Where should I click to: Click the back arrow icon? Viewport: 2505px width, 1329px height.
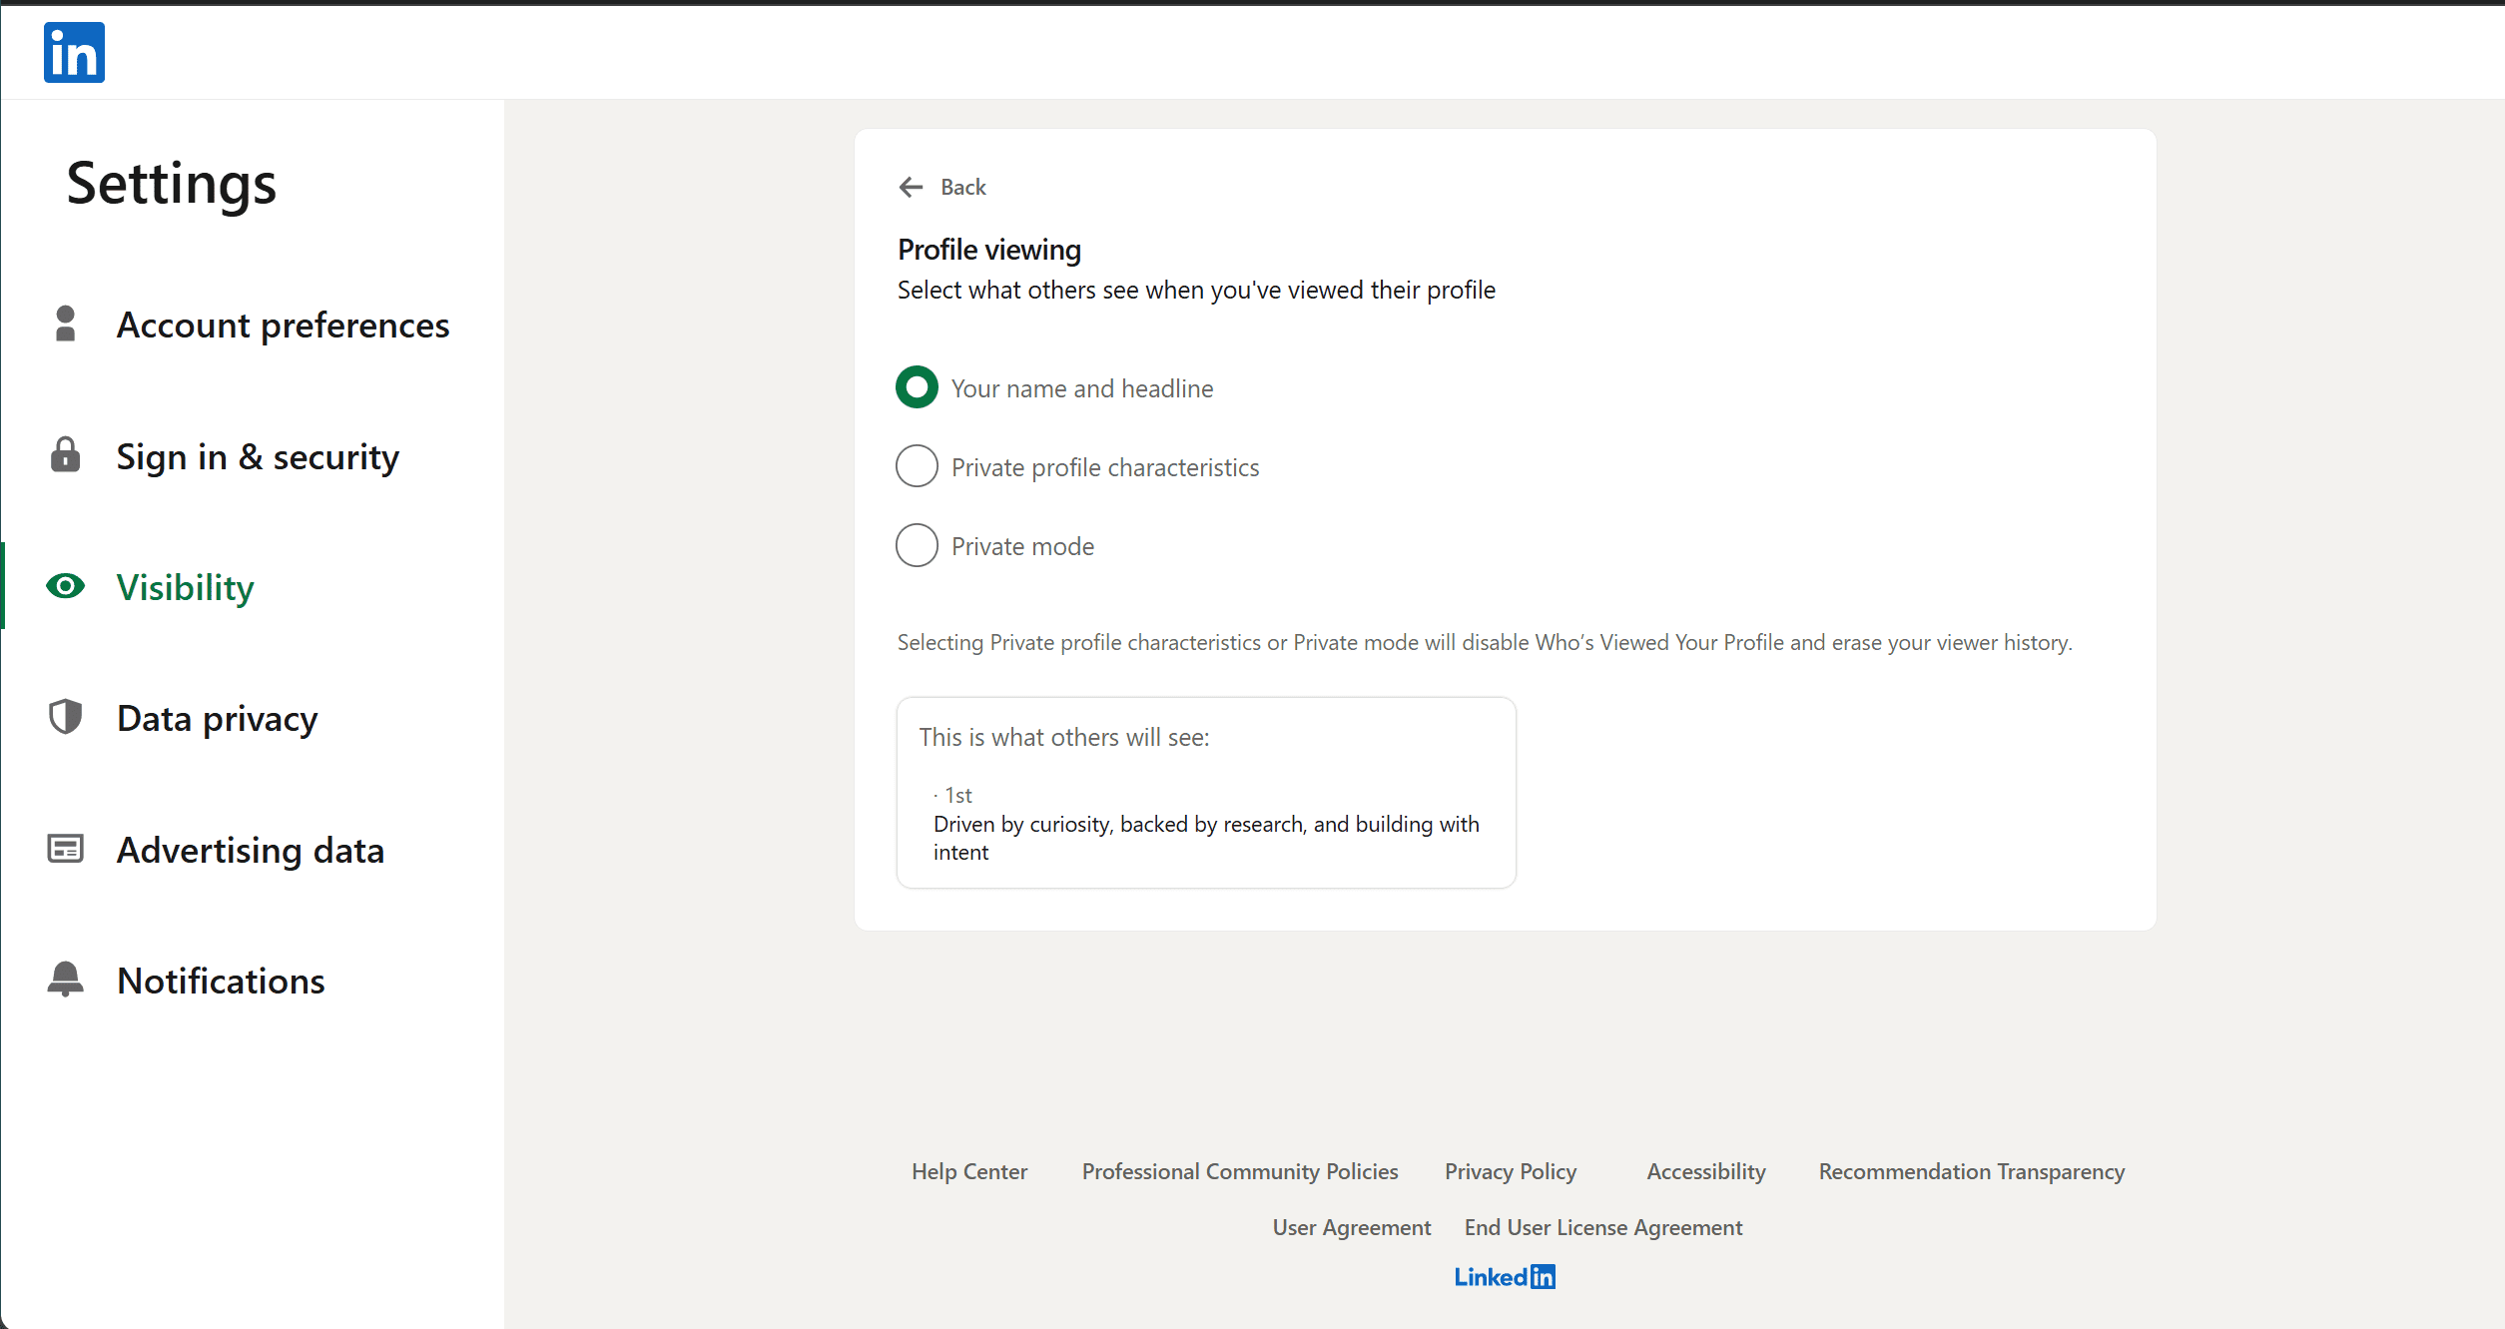point(911,187)
